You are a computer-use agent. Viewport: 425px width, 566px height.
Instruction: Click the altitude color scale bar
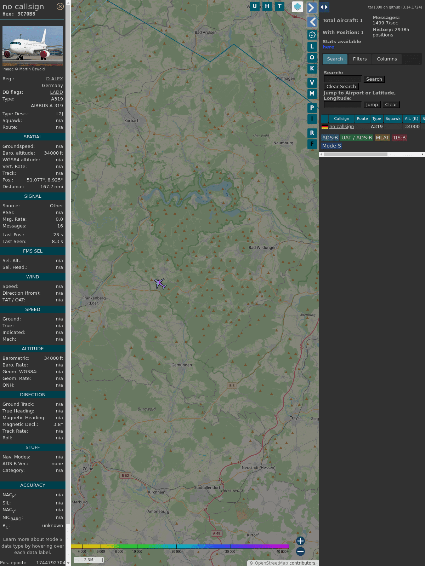[180, 547]
